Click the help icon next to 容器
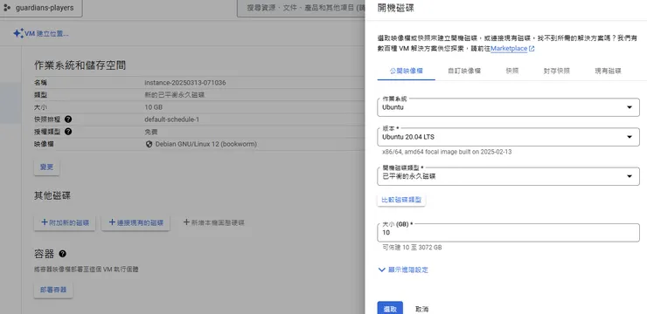 (62, 254)
